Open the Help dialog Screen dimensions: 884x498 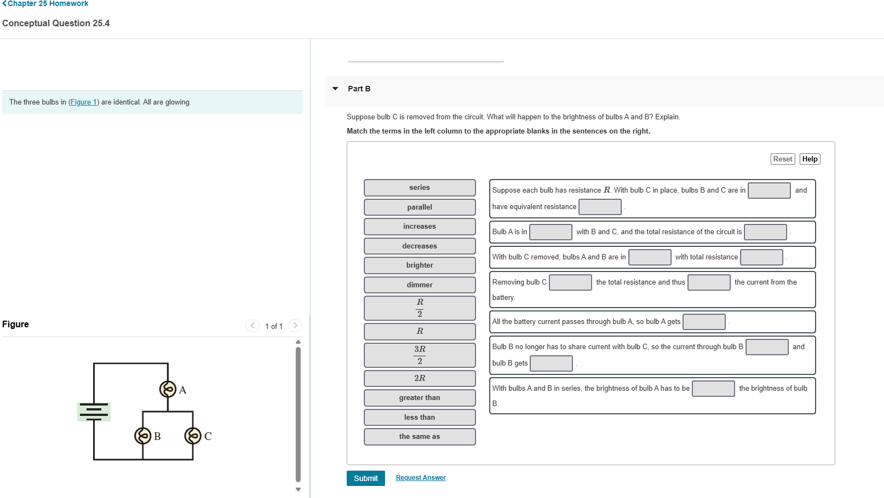coord(810,159)
